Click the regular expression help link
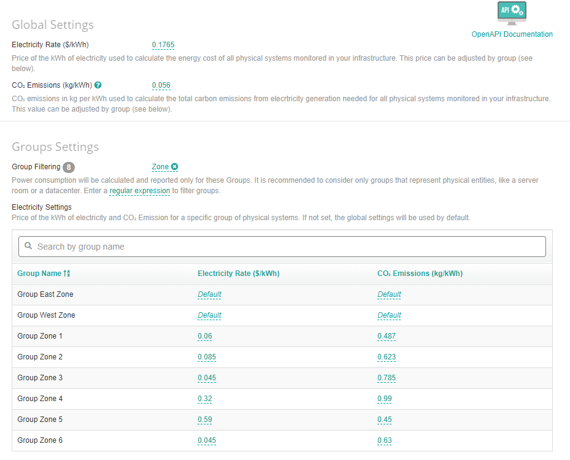This screenshot has height=460, width=570. pos(139,190)
